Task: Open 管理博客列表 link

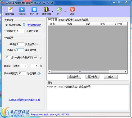Action: 34,25
